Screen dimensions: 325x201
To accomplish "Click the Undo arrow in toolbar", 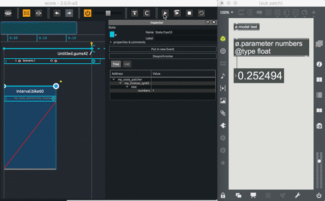I will coord(57,13).
